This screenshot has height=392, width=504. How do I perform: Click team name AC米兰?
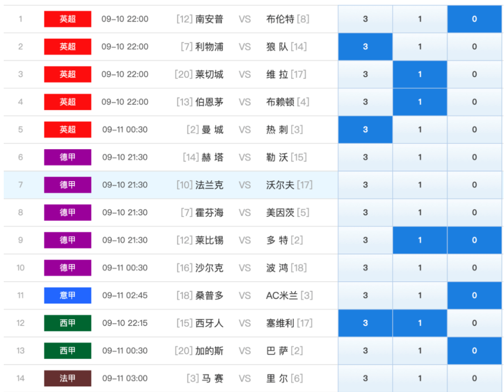(282, 296)
